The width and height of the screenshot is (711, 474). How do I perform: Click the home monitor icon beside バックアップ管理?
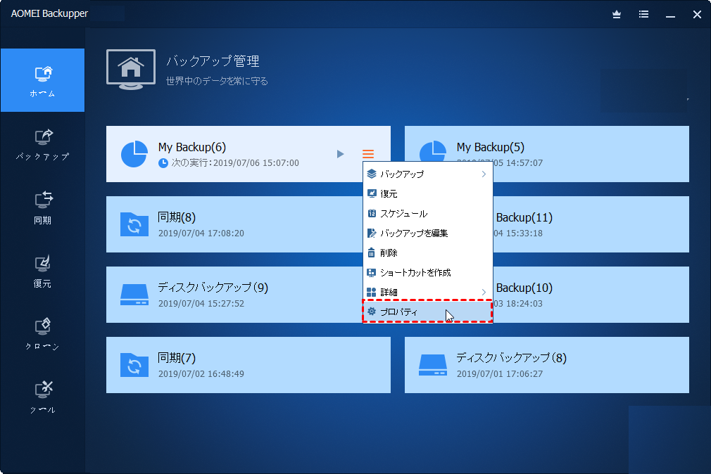pos(131,70)
